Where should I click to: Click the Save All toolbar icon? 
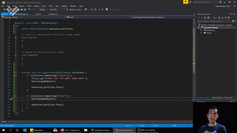click(x=25, y=10)
